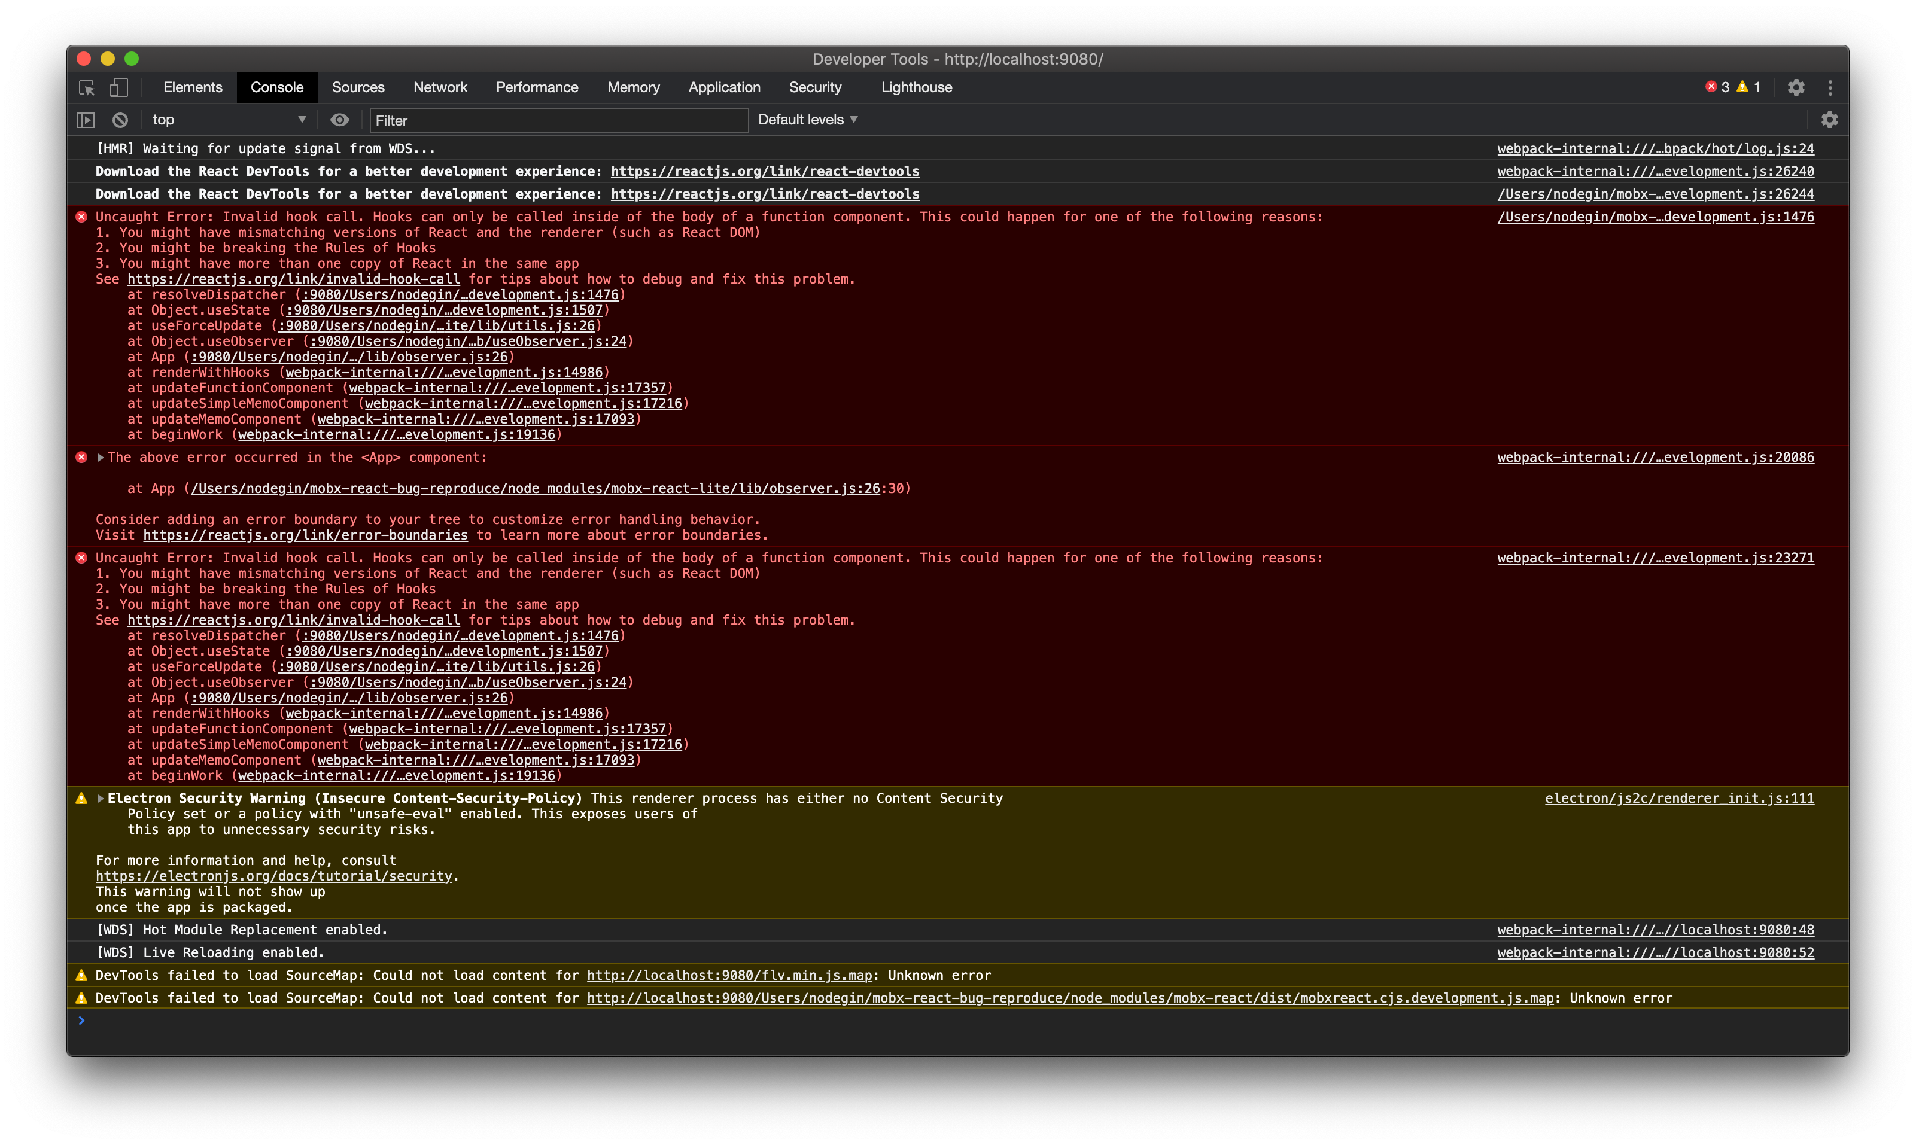The width and height of the screenshot is (1916, 1145).
Task: Switch to the Network tab
Action: point(440,88)
